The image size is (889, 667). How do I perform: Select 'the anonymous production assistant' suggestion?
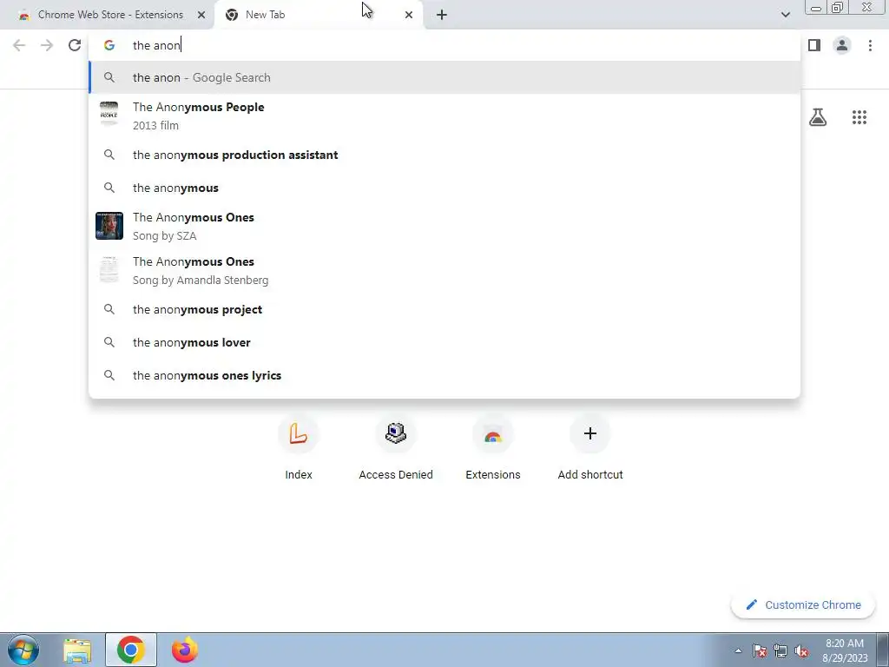444,155
